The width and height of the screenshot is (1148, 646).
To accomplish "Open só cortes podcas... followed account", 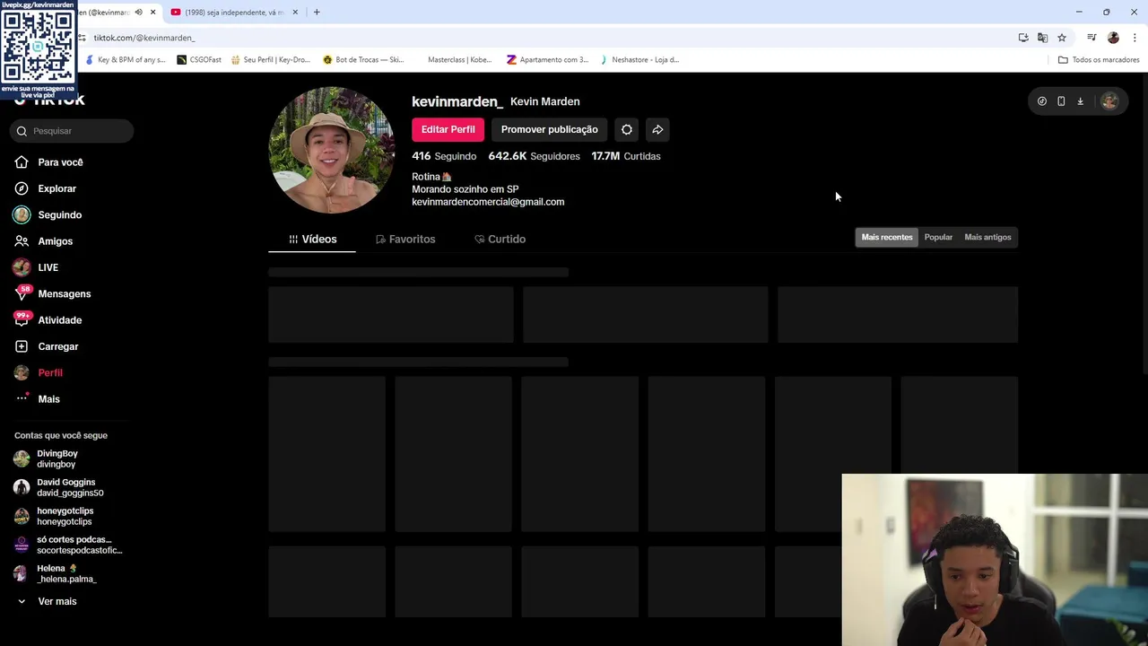I will pyautogui.click(x=67, y=546).
